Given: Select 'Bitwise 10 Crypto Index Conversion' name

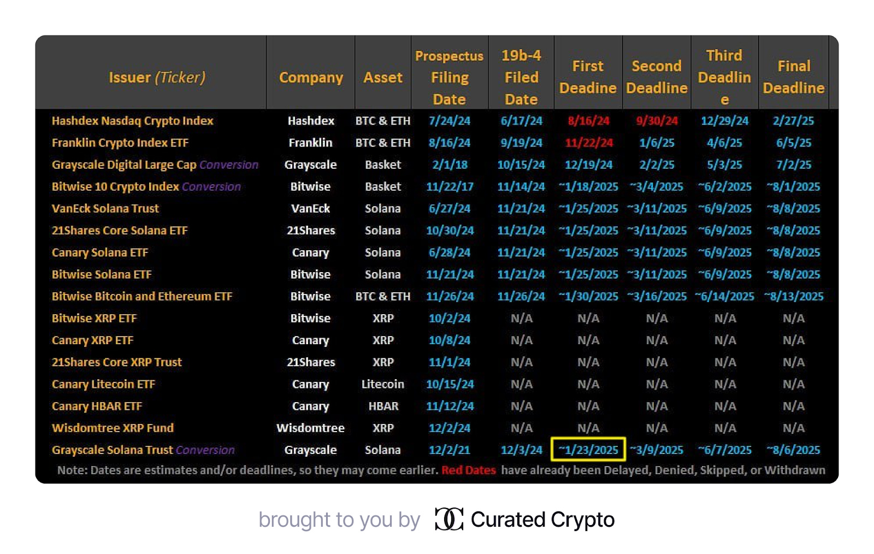Looking at the screenshot, I should (146, 186).
